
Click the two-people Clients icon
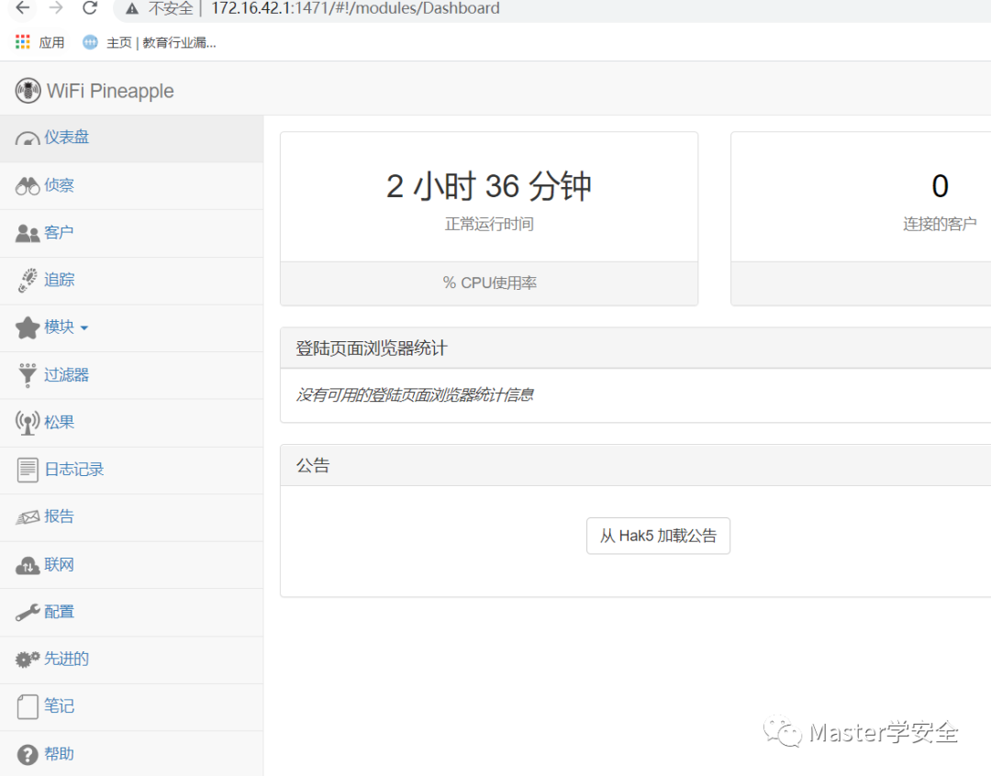point(28,233)
